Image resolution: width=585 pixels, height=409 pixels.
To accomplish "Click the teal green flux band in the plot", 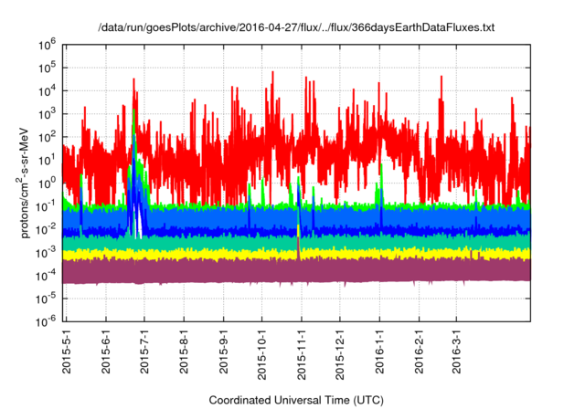I will point(296,243).
